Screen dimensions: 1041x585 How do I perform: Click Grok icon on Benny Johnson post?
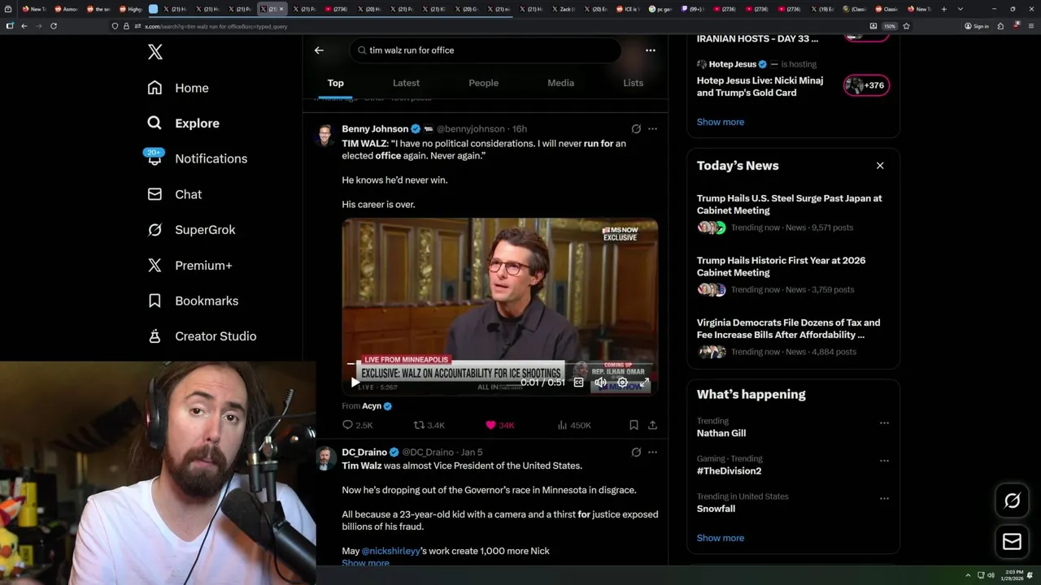click(636, 128)
